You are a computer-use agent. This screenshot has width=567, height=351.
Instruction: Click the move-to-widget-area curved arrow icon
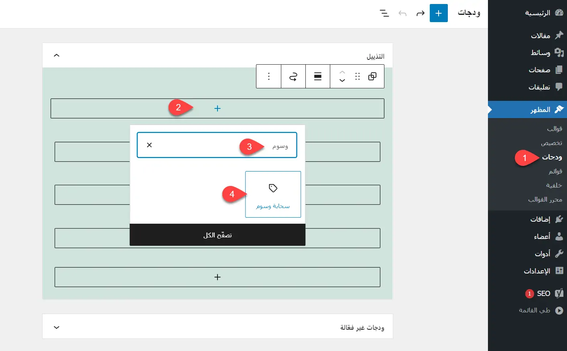293,76
